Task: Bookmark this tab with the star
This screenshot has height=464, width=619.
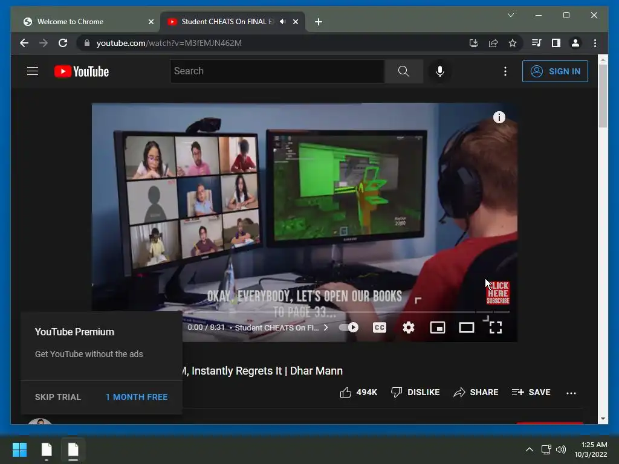Action: [513, 43]
